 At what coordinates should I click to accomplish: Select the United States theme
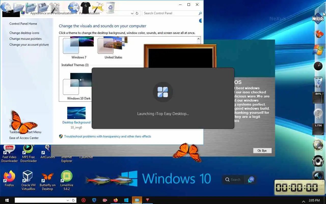113,48
